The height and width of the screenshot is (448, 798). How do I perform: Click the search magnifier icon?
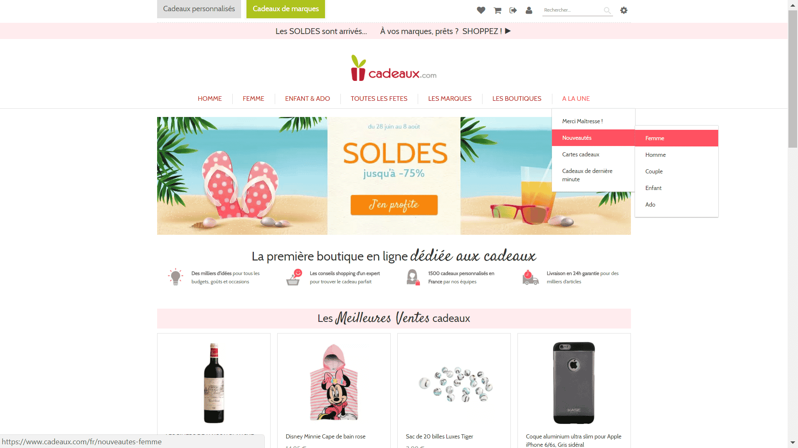pos(607,10)
